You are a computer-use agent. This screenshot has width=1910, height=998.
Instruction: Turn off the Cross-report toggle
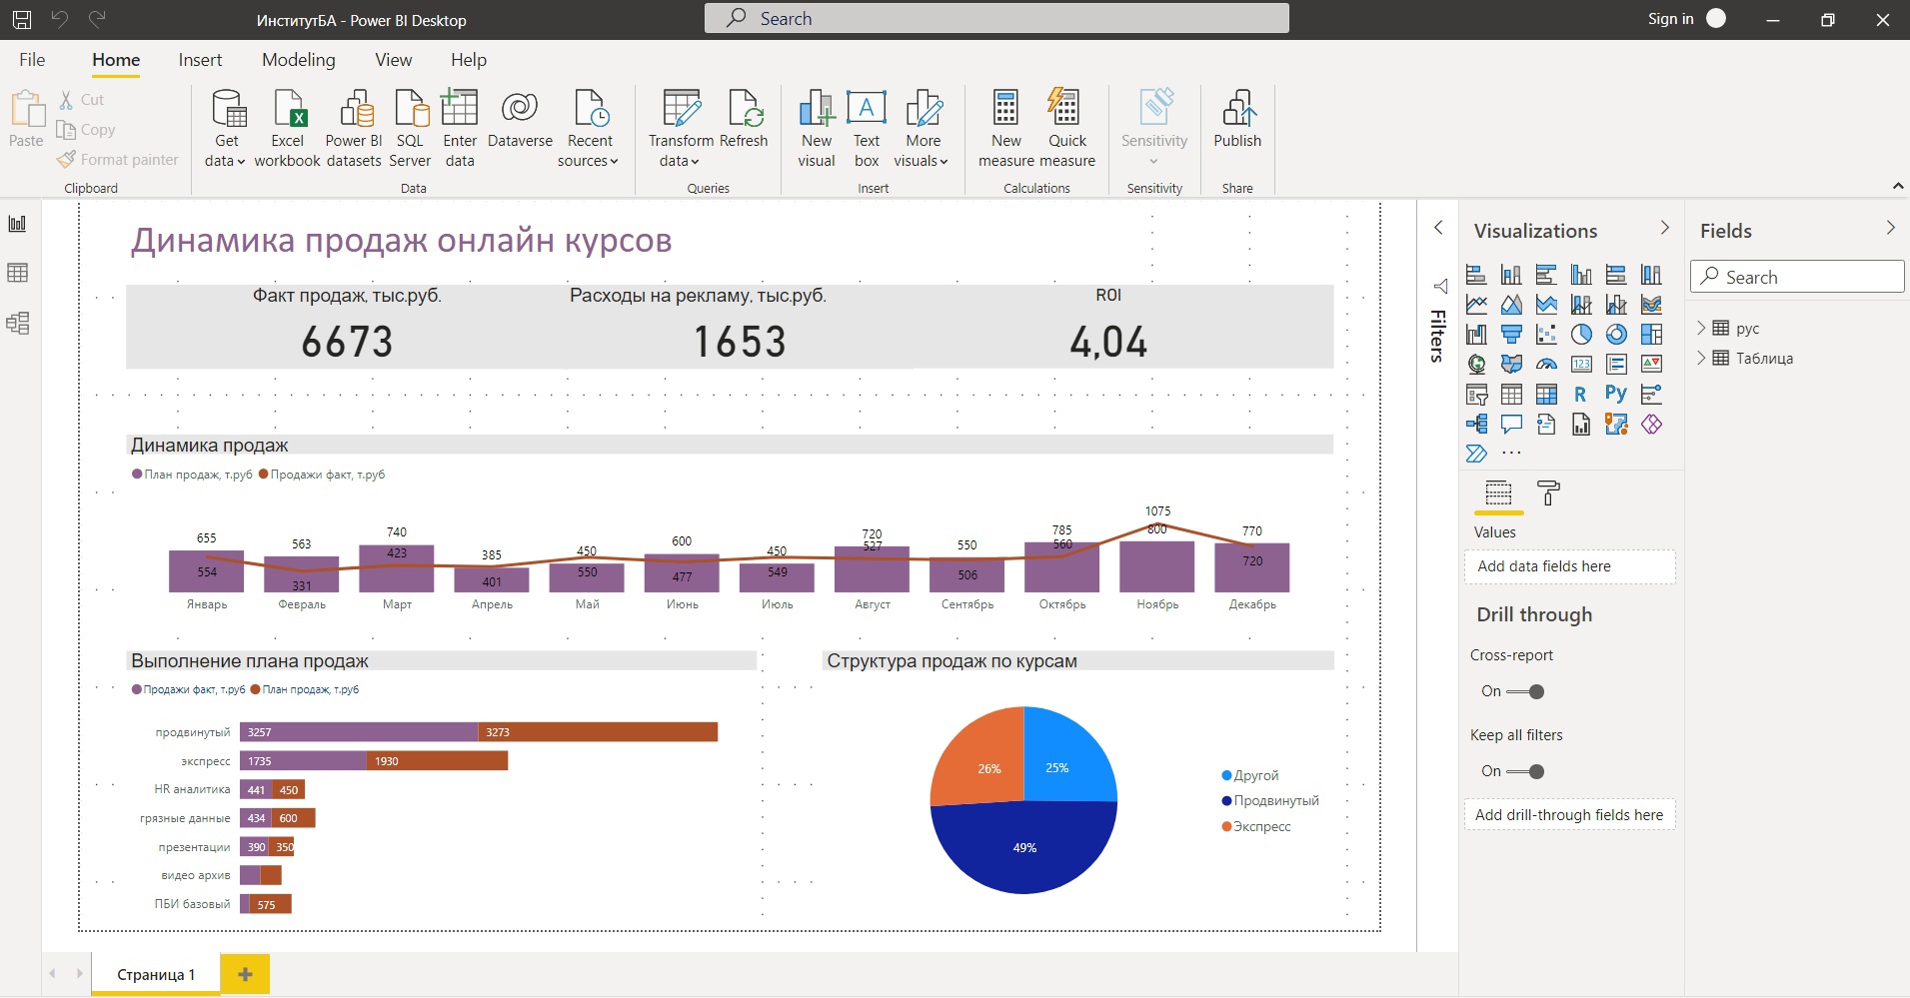coord(1525,691)
